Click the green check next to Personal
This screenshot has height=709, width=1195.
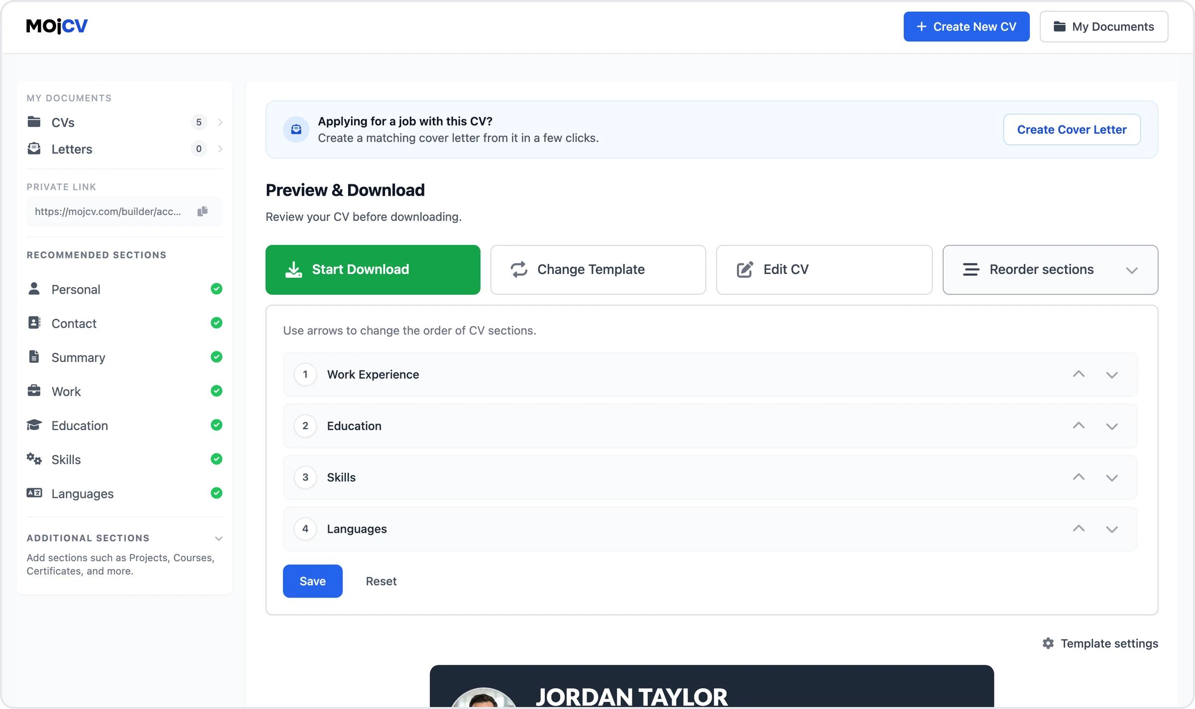[x=216, y=289]
